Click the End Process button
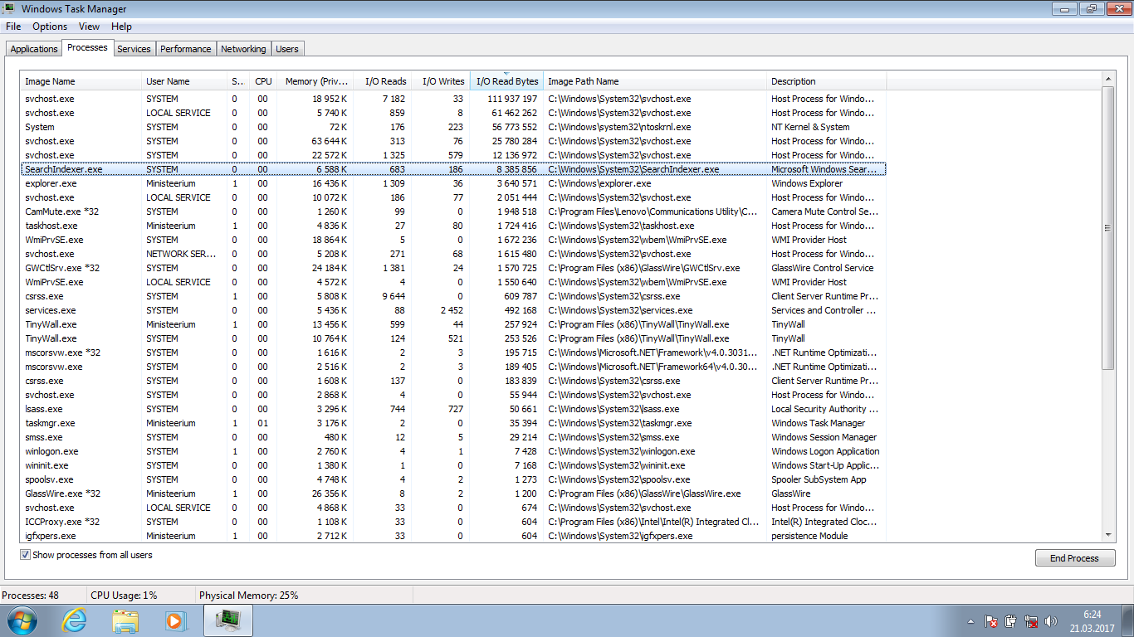Image resolution: width=1134 pixels, height=637 pixels. 1073,558
